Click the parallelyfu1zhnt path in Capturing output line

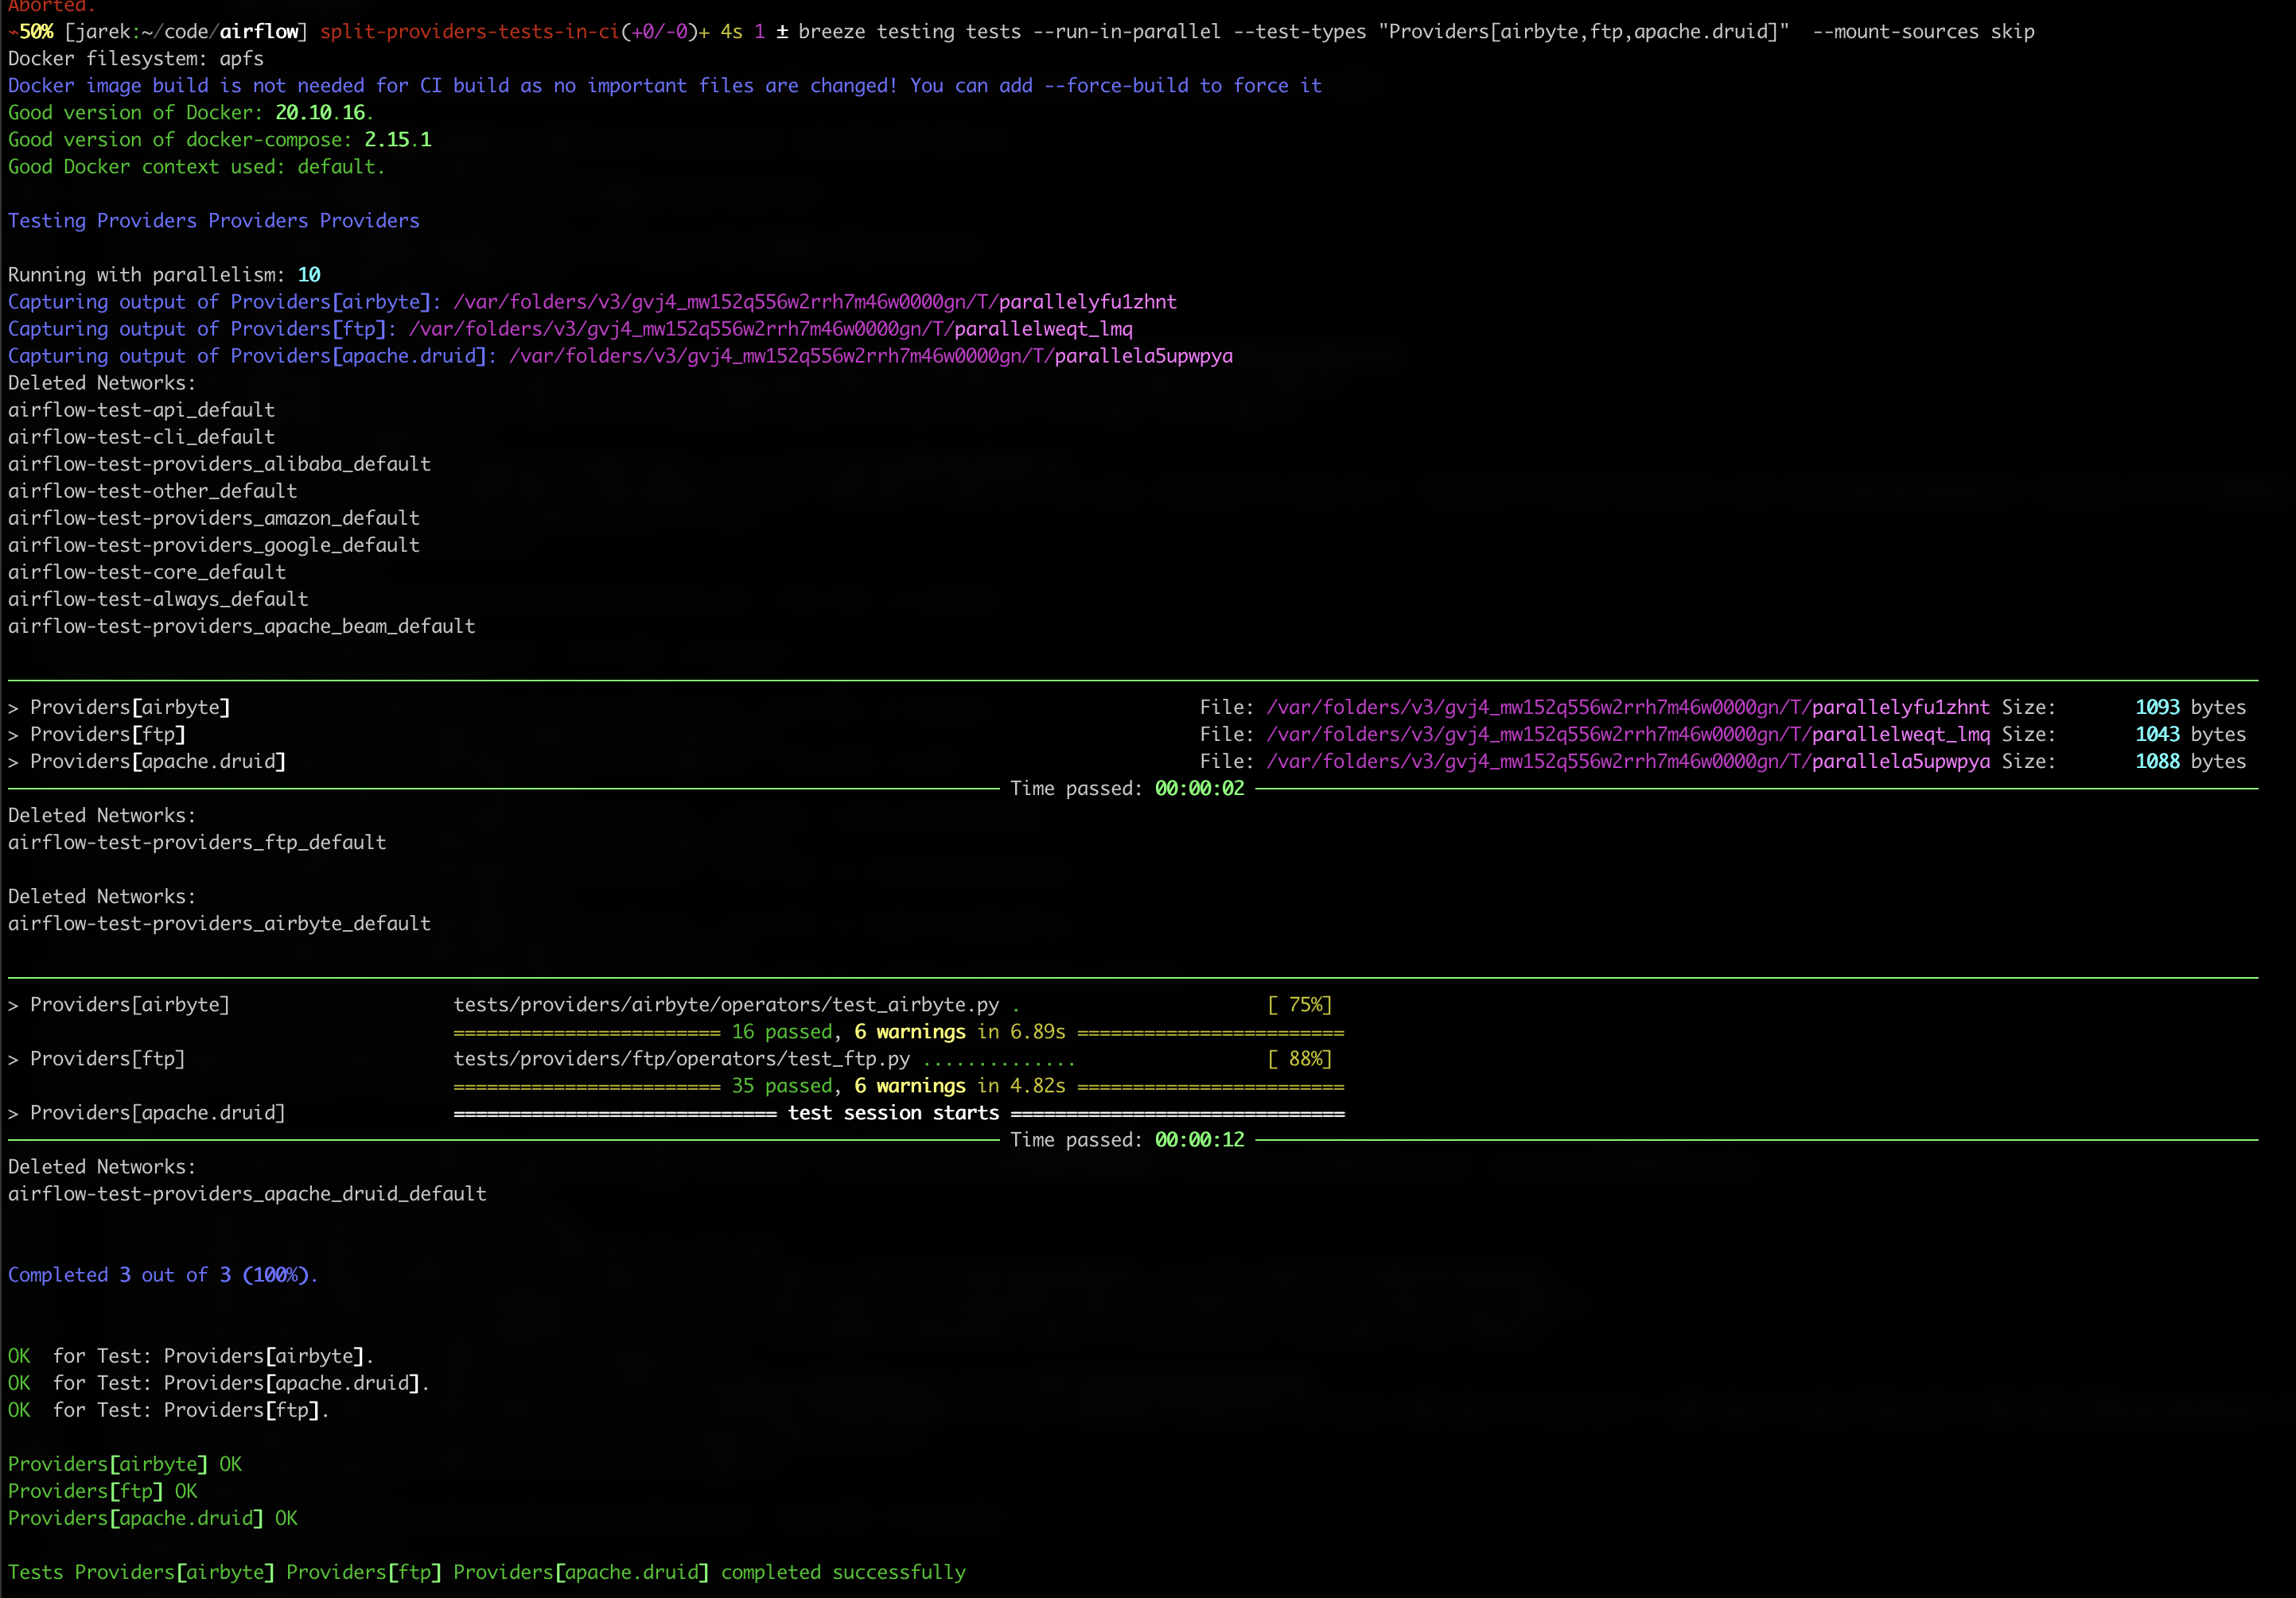tap(1087, 302)
